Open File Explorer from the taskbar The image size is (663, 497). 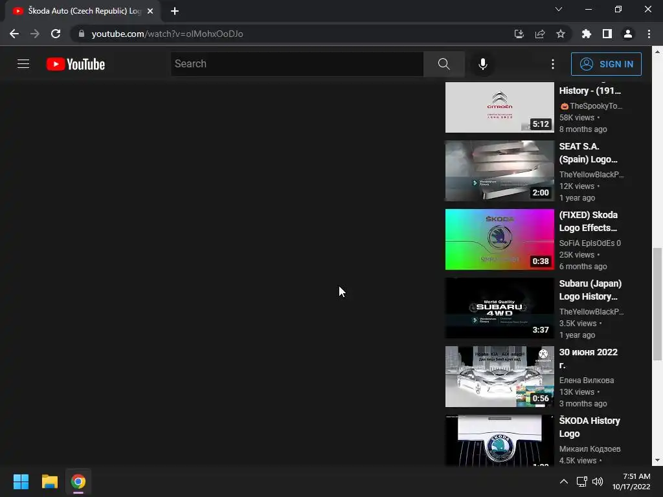[x=49, y=481]
